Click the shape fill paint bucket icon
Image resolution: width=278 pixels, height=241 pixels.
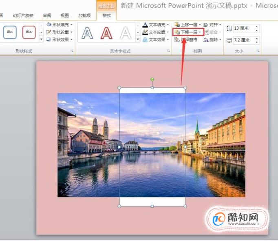tap(49, 24)
